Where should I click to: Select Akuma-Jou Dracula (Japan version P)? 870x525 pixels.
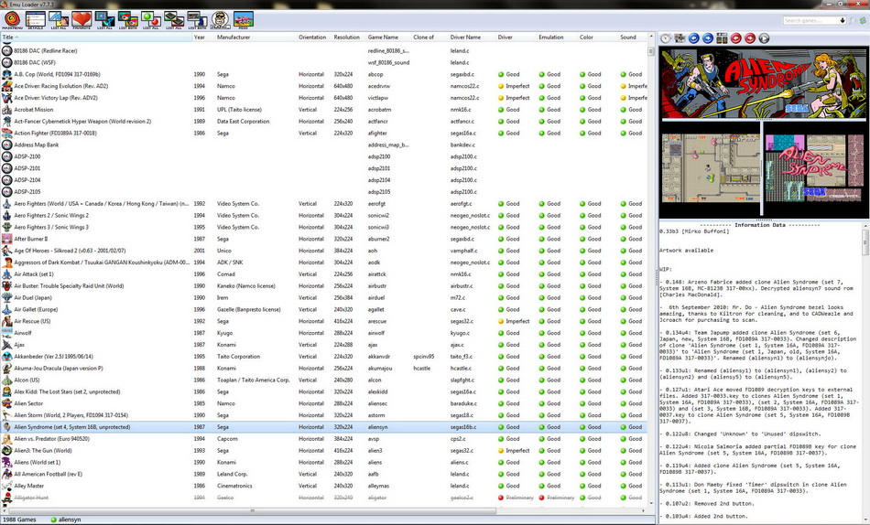323,368
